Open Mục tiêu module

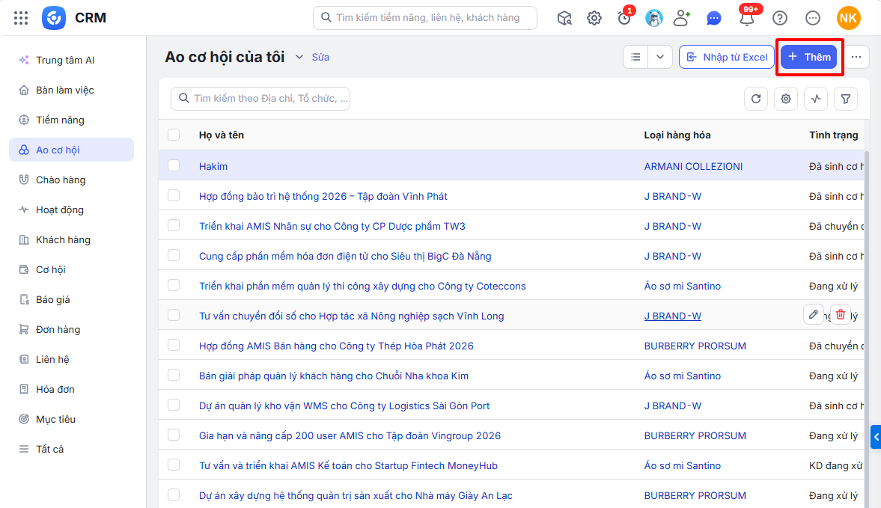tap(71, 419)
